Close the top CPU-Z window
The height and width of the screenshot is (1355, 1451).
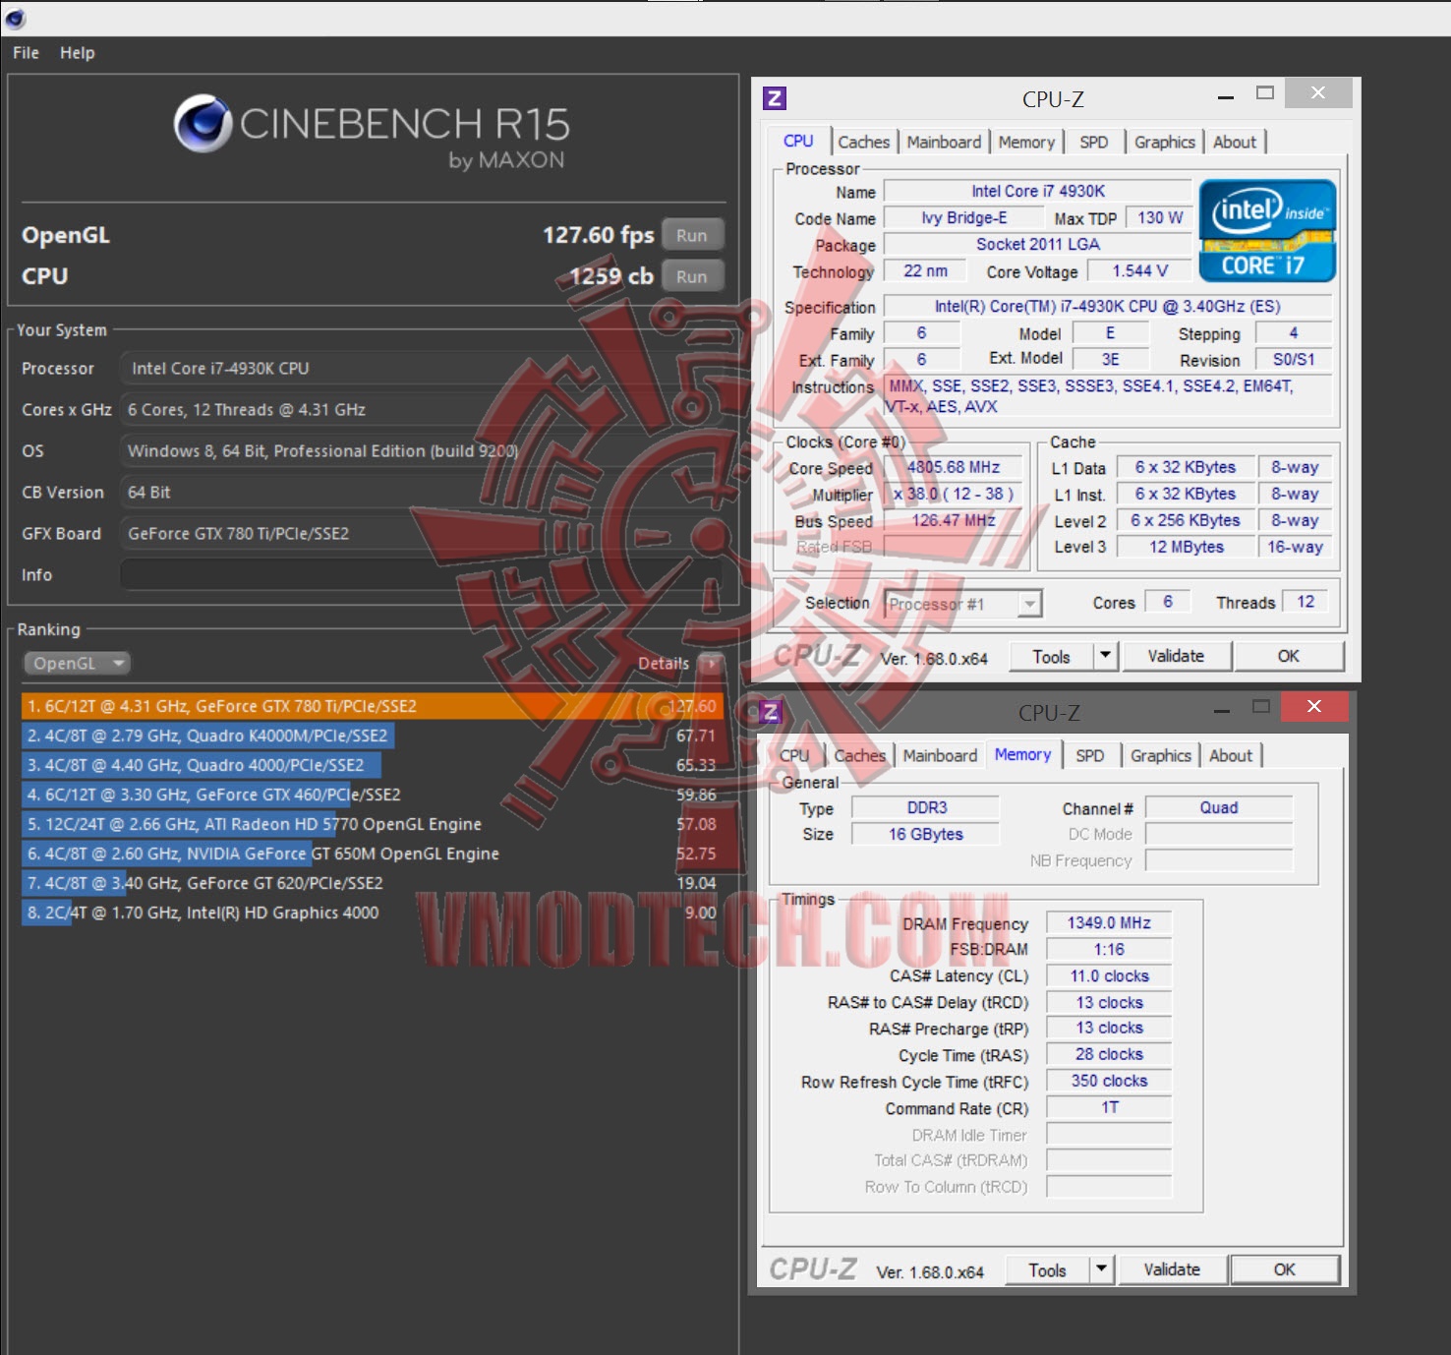coord(1318,93)
